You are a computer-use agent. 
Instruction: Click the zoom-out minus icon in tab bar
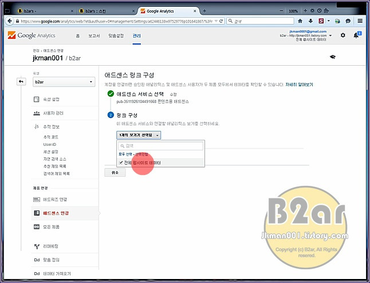[x=281, y=11]
